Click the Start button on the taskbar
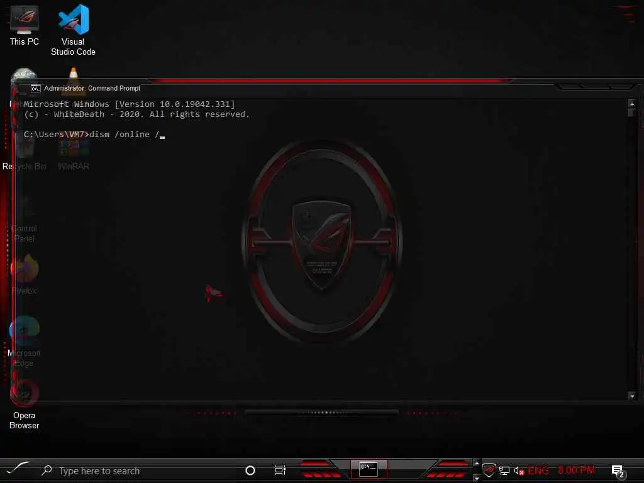Screen dimensions: 644x483 (x=17, y=469)
